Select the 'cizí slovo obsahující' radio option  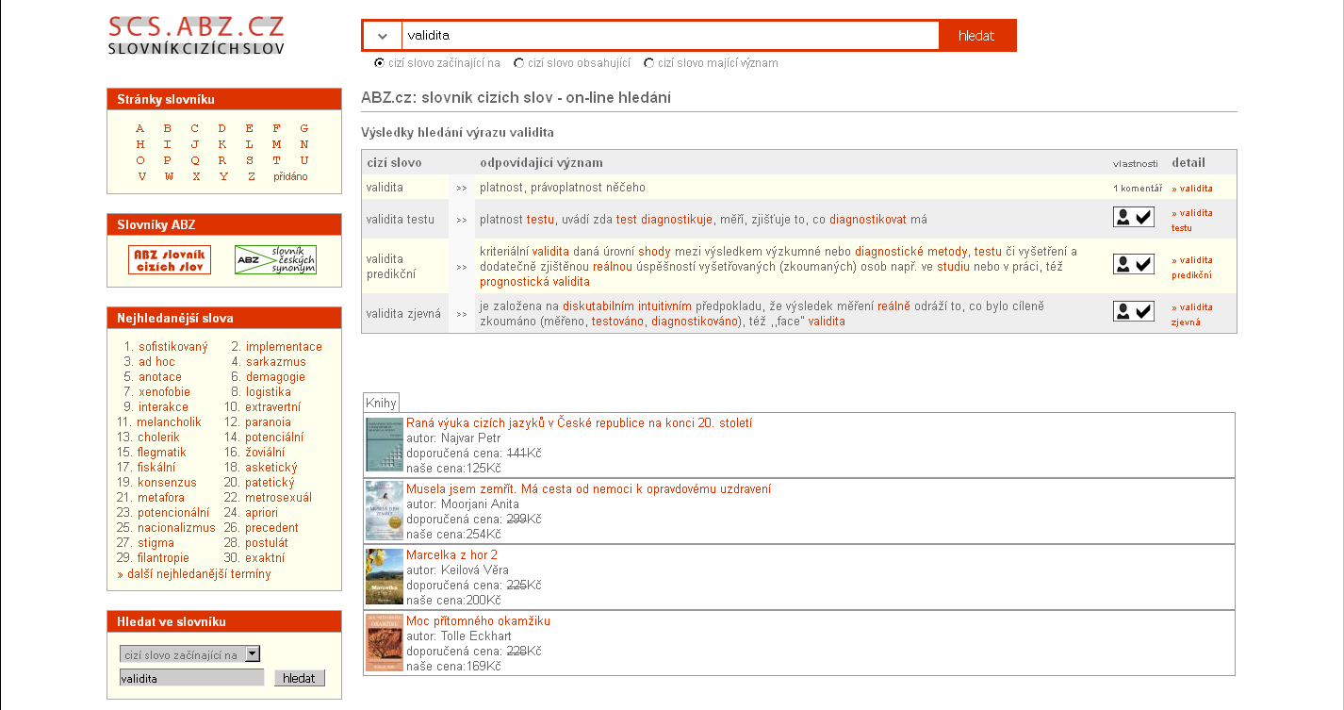[518, 63]
